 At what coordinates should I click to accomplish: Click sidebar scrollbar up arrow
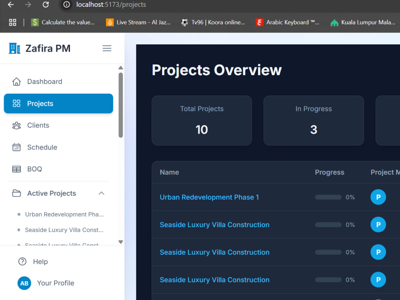point(121,68)
